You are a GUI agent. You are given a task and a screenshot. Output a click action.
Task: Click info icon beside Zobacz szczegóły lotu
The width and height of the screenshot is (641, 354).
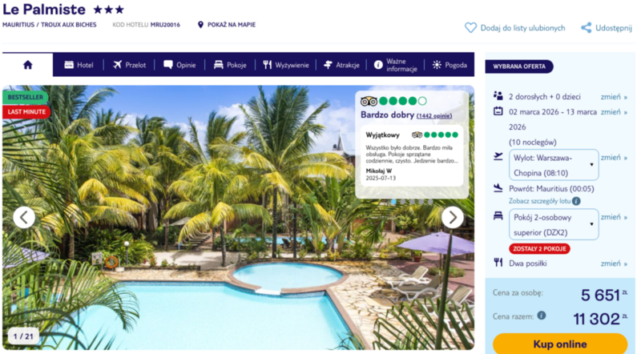576,201
